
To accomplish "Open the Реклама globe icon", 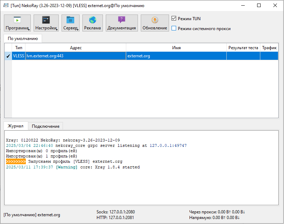I will [93, 20].
